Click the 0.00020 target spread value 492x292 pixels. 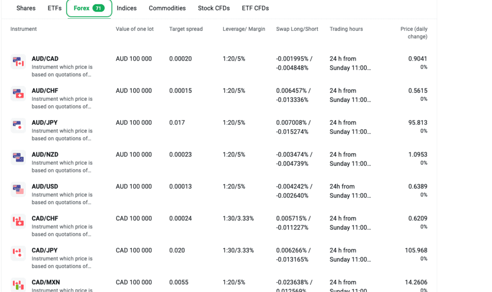coord(181,59)
